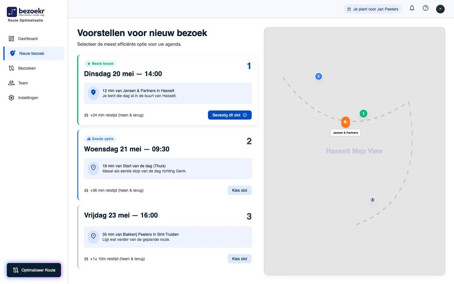Click the Jansen & Partners map label
This screenshot has width=454, height=284.
pos(346,133)
